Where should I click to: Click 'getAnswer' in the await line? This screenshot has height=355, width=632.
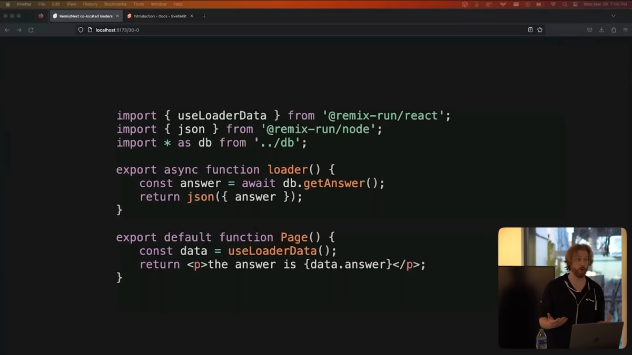pyautogui.click(x=334, y=184)
